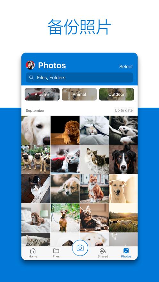Open the Outdoor tag category
Viewport: 159px width, 282px height.
pyautogui.click(x=116, y=94)
